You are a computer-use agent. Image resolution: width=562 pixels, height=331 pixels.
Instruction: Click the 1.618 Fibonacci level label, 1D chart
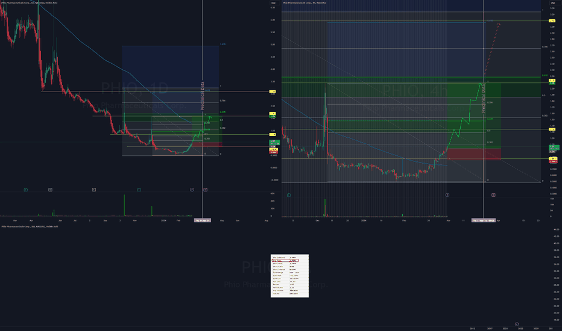223,44
